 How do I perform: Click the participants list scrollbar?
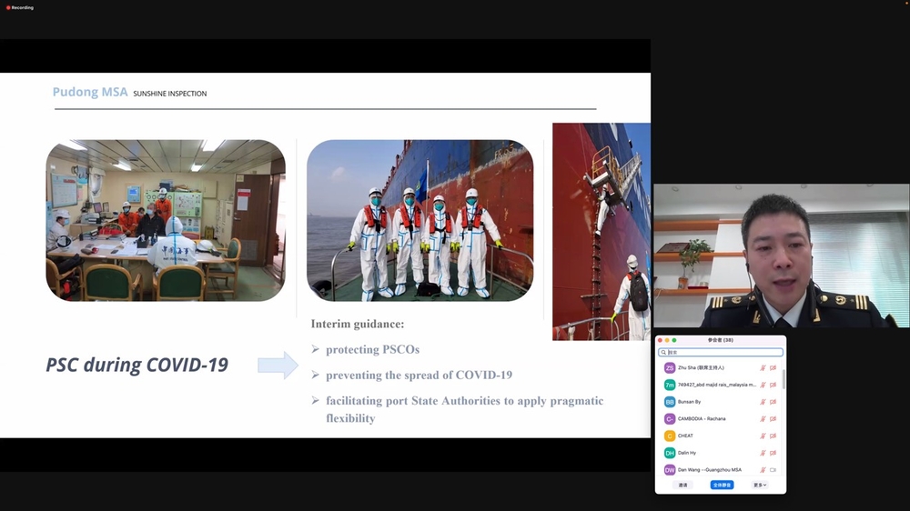click(783, 380)
